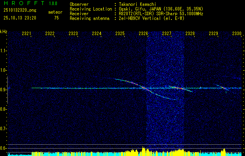This screenshot has width=245, height=156.
Task: Click frequency axis label 1.1
Action: tap(3, 51)
